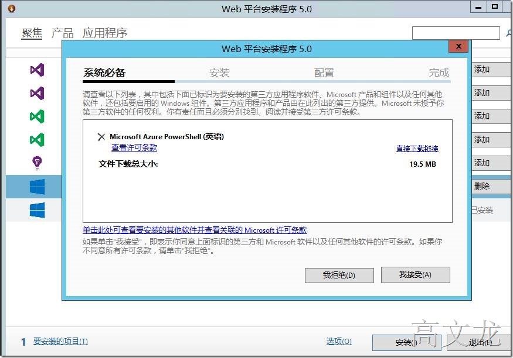513x358 pixels.
Task: Click the 安装 step header
Action: tap(219, 73)
